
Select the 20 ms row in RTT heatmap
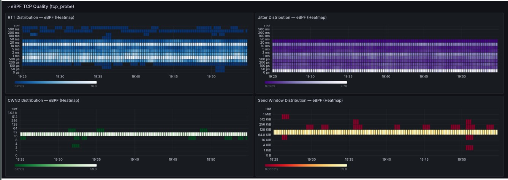point(135,44)
